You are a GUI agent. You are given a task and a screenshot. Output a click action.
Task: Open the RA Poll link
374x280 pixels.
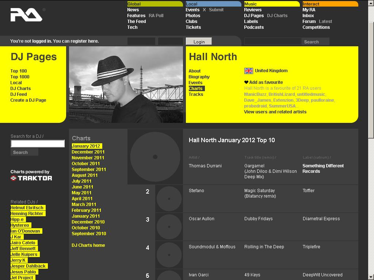pyautogui.click(x=156, y=15)
